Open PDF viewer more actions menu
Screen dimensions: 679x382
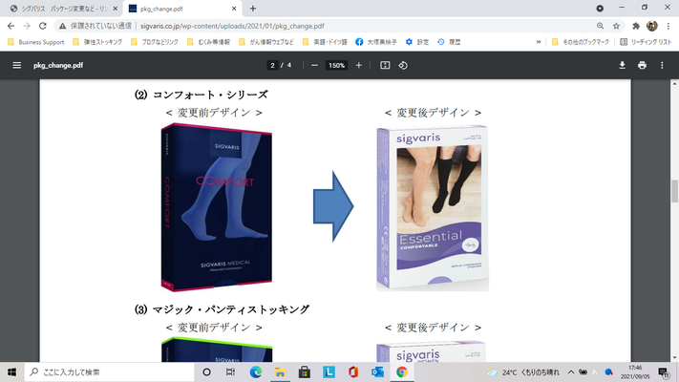click(662, 65)
